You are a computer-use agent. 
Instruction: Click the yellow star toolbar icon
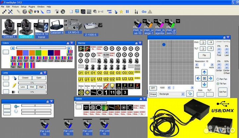tap(121, 12)
